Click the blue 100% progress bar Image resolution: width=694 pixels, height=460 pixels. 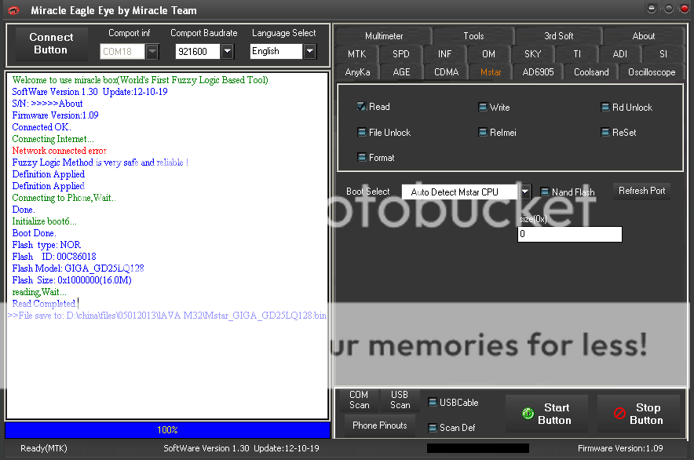point(167,430)
